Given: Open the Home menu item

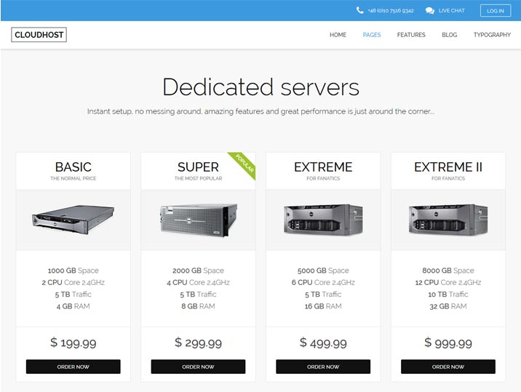Looking at the screenshot, I should 338,35.
